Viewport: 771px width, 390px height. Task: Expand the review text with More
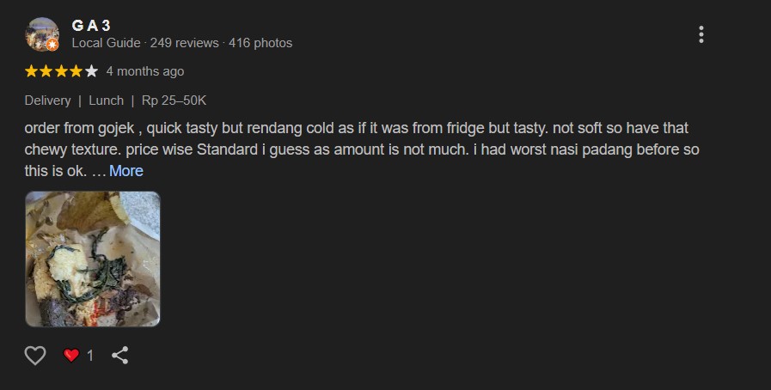125,171
